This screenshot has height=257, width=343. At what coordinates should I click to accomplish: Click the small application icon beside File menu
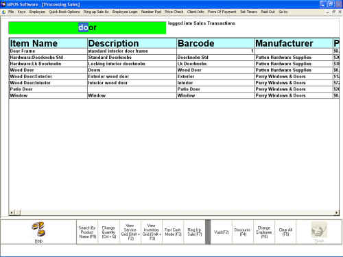pos(3,12)
